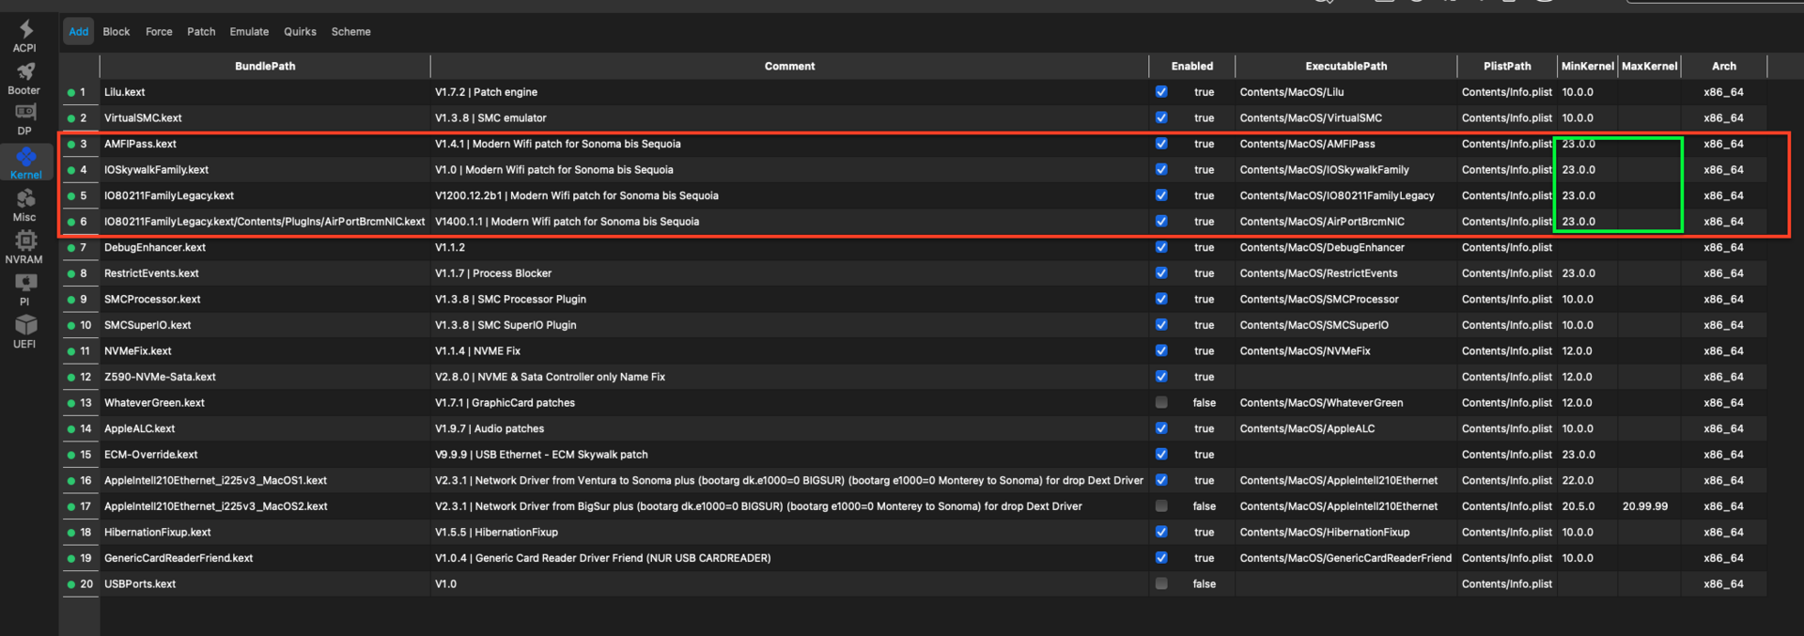Viewport: 1804px width, 636px height.
Task: Select x86_64 Arch for VirtualSMC.kext
Action: 1723,118
